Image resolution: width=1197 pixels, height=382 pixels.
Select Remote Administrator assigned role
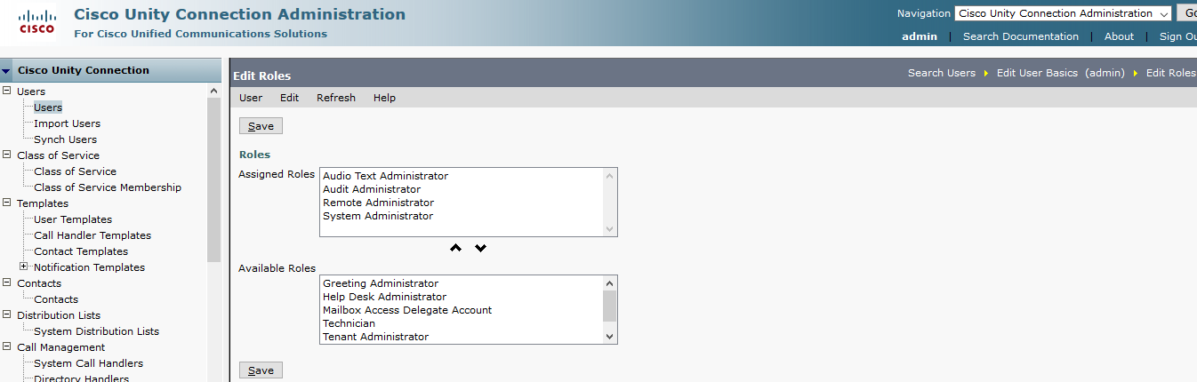[x=377, y=203]
